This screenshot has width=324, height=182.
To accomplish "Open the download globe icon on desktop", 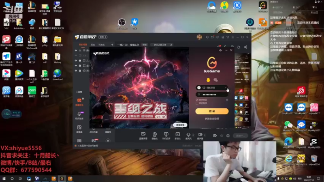I will pos(58,75).
